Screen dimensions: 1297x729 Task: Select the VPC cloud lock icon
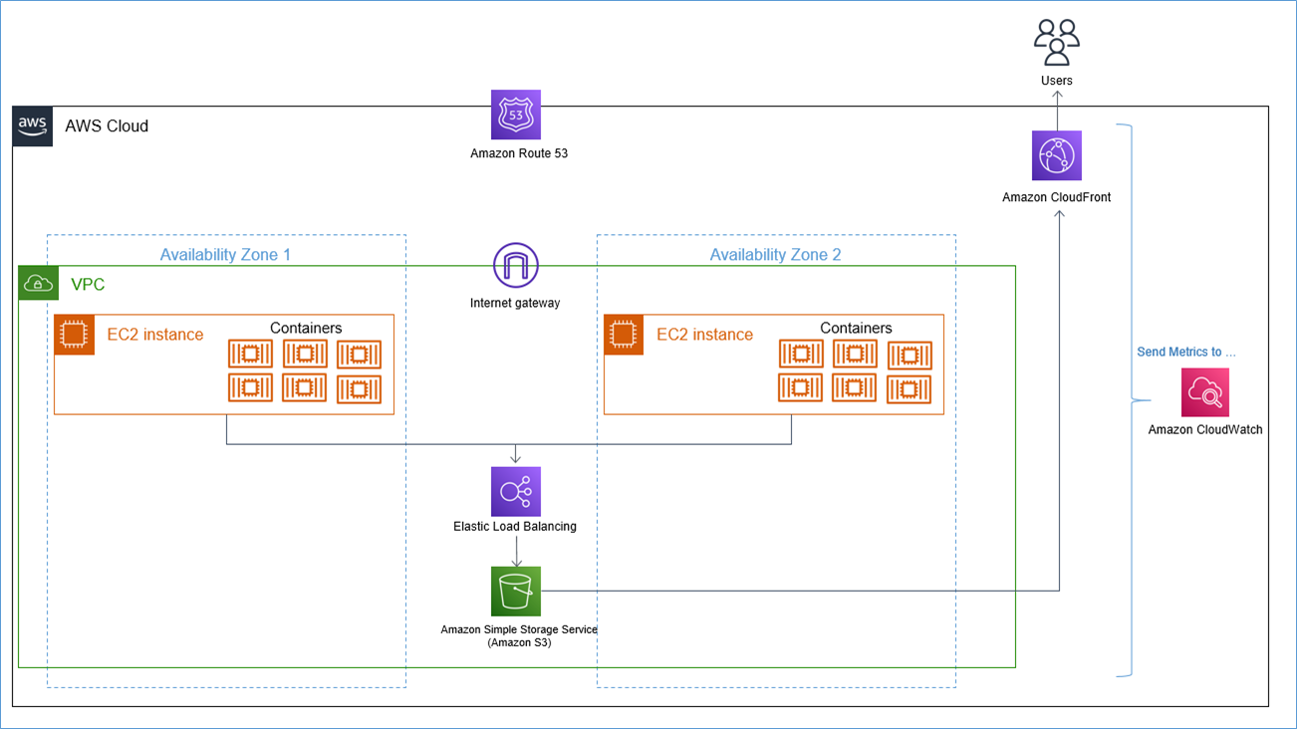[x=39, y=284]
